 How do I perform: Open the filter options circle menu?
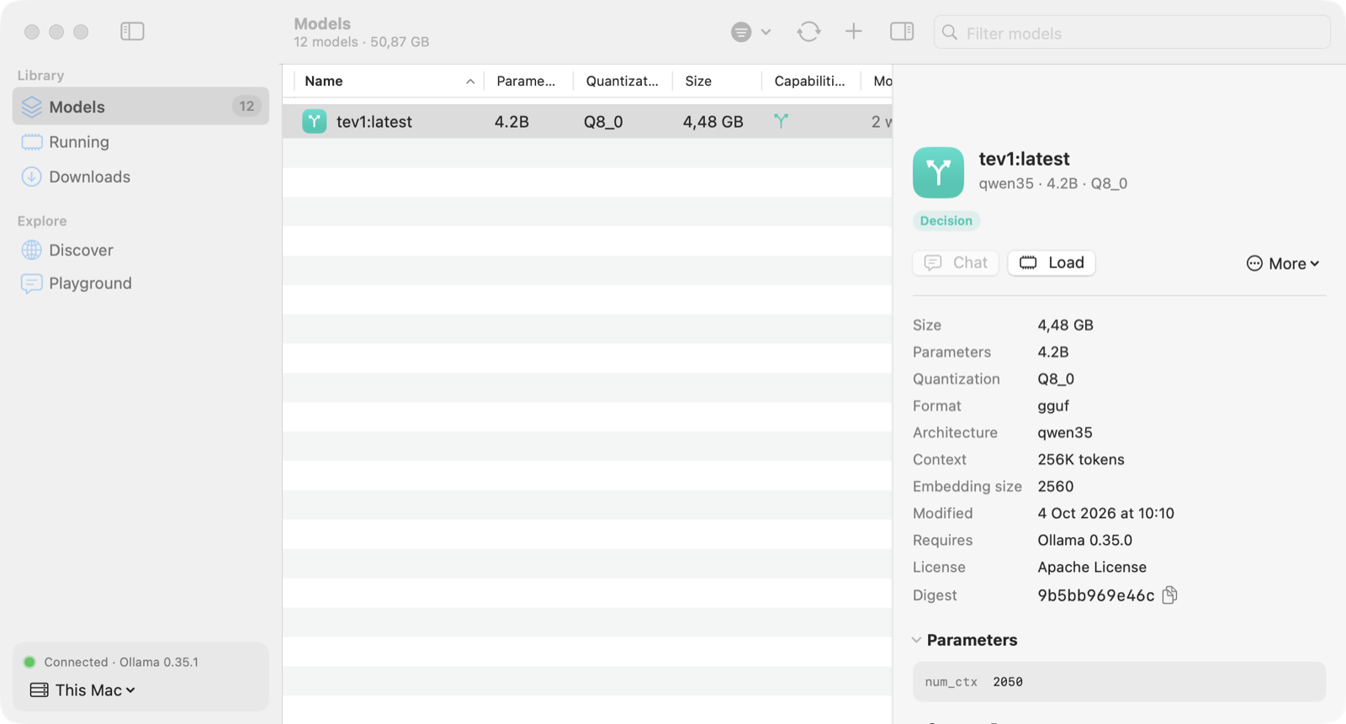(x=750, y=32)
